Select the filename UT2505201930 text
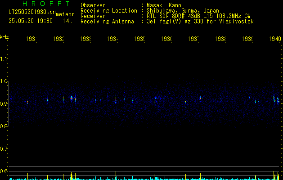This screenshot has height=180, width=283. coord(32,12)
